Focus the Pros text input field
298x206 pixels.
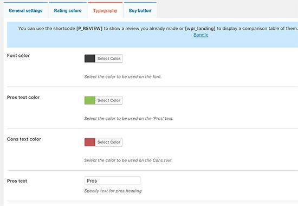(112, 181)
